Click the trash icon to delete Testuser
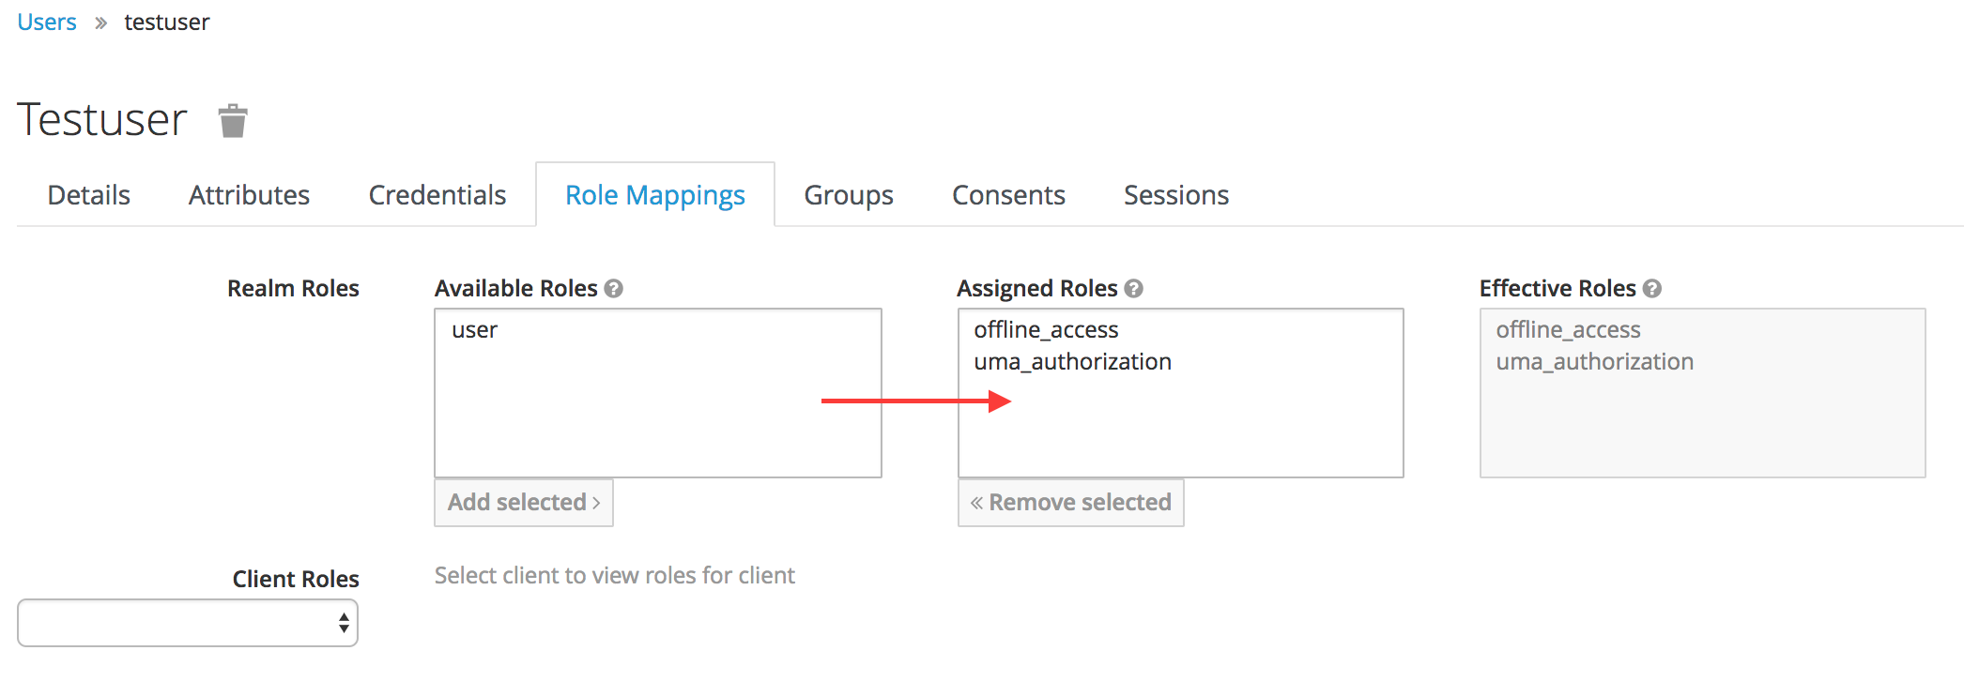Image resolution: width=1964 pixels, height=696 pixels. point(233,121)
